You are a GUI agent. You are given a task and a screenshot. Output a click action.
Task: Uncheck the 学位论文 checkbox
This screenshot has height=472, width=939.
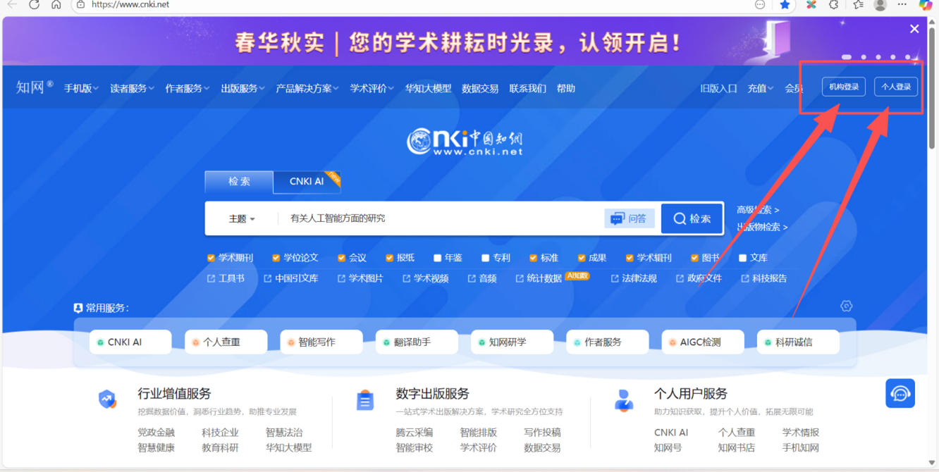(276, 258)
